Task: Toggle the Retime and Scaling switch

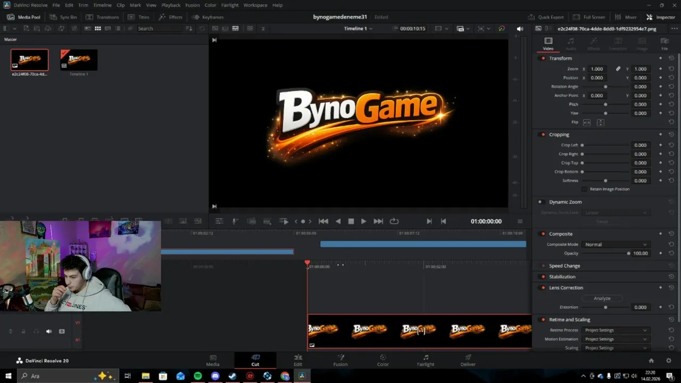Action: [543, 319]
